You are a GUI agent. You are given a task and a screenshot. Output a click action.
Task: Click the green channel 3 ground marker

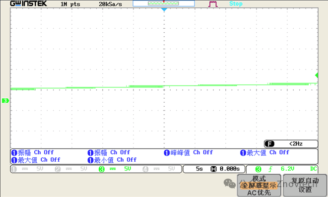[5, 101]
